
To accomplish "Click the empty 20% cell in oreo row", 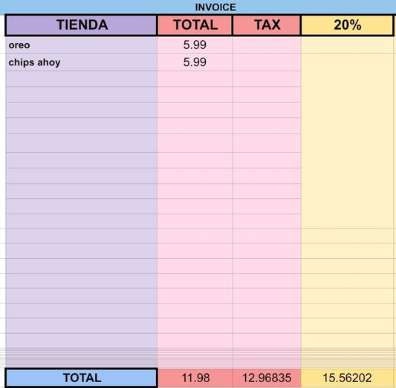I will click(x=347, y=45).
